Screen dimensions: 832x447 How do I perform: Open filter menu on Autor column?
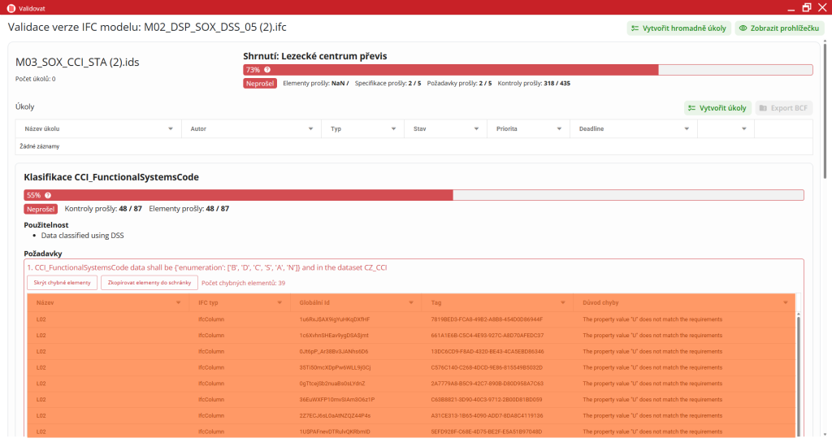310,128
